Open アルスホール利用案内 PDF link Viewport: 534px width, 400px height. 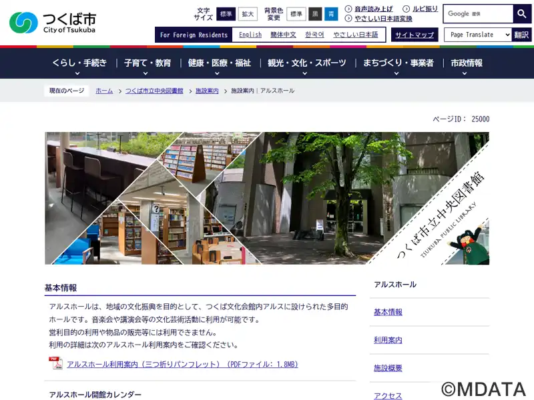click(x=182, y=364)
